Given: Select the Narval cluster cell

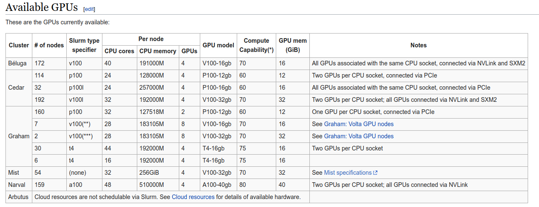Looking at the screenshot, I should click(x=17, y=185).
